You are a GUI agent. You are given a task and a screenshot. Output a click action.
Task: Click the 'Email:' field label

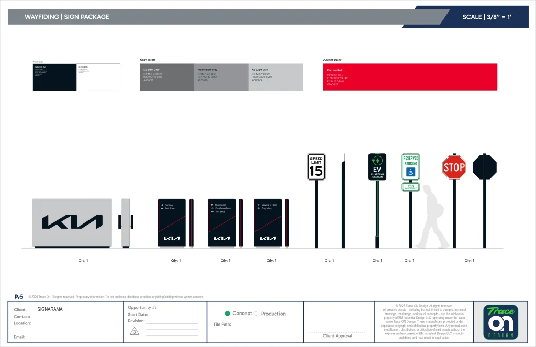tap(19, 337)
